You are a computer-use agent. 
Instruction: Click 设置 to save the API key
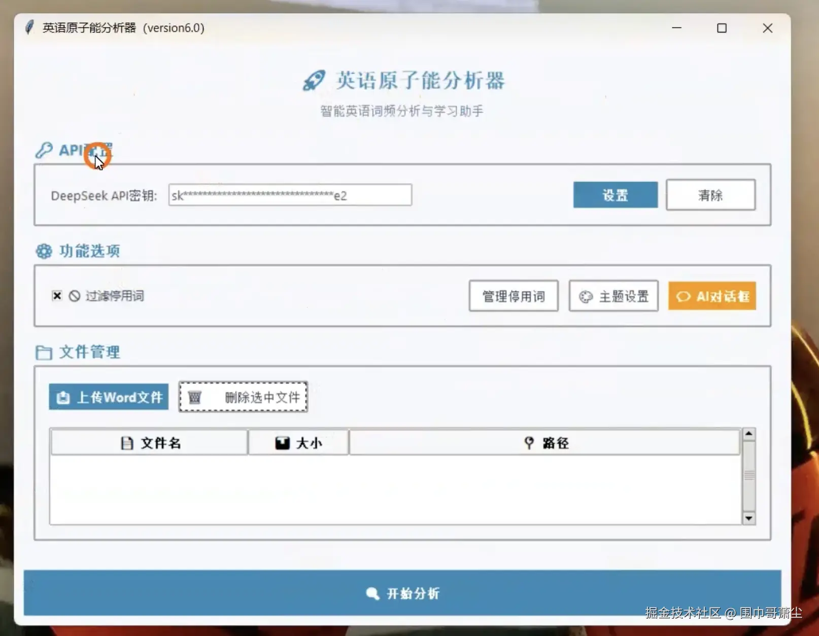(615, 195)
